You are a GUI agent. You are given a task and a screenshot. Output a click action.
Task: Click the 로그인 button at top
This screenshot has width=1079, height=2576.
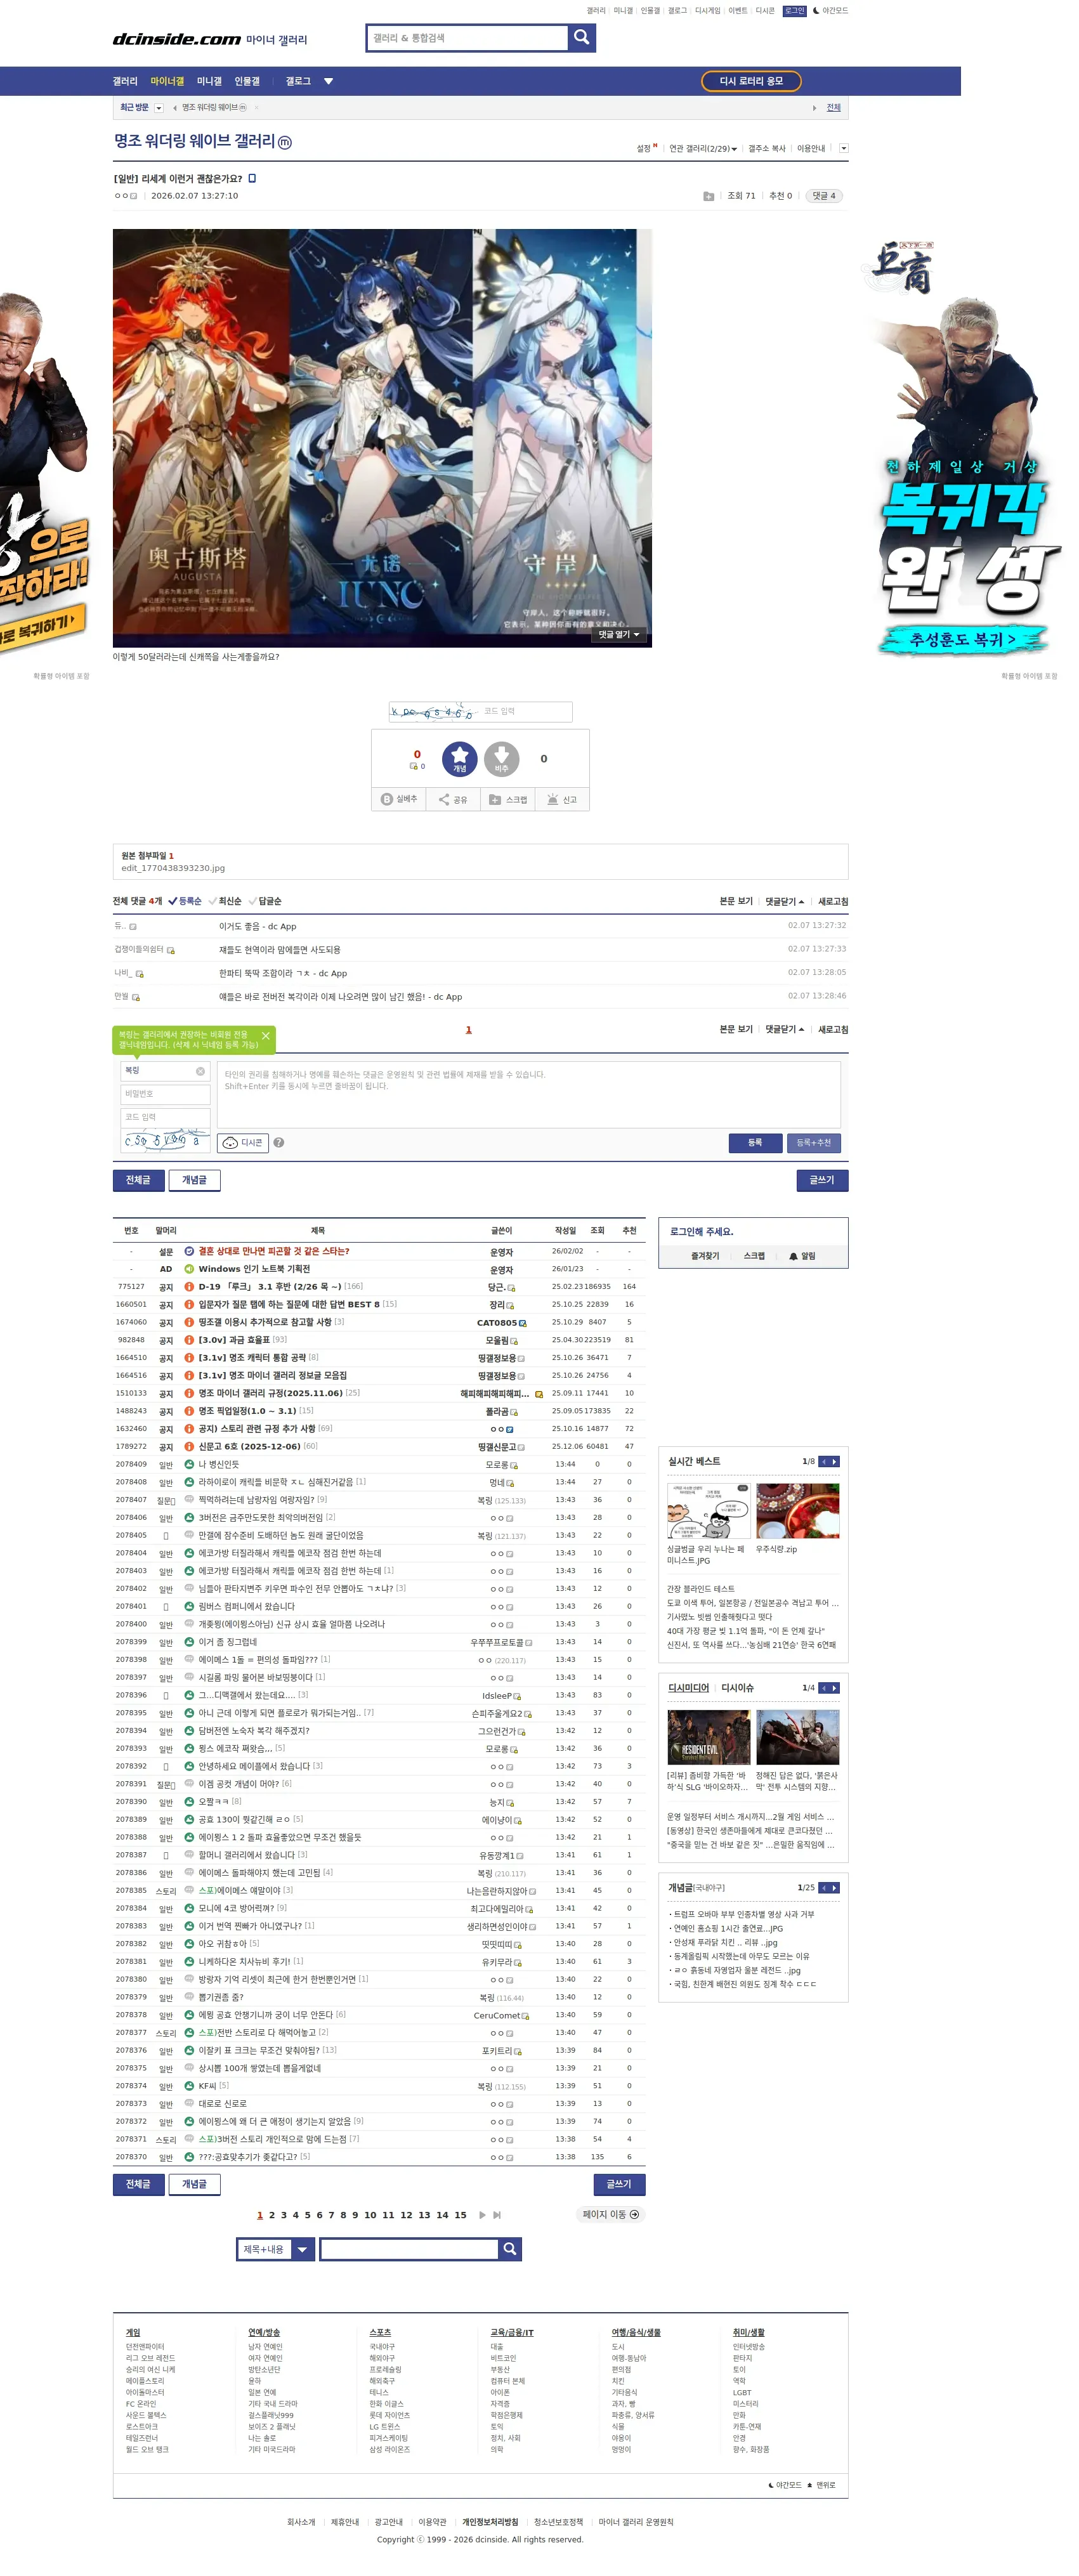click(795, 11)
